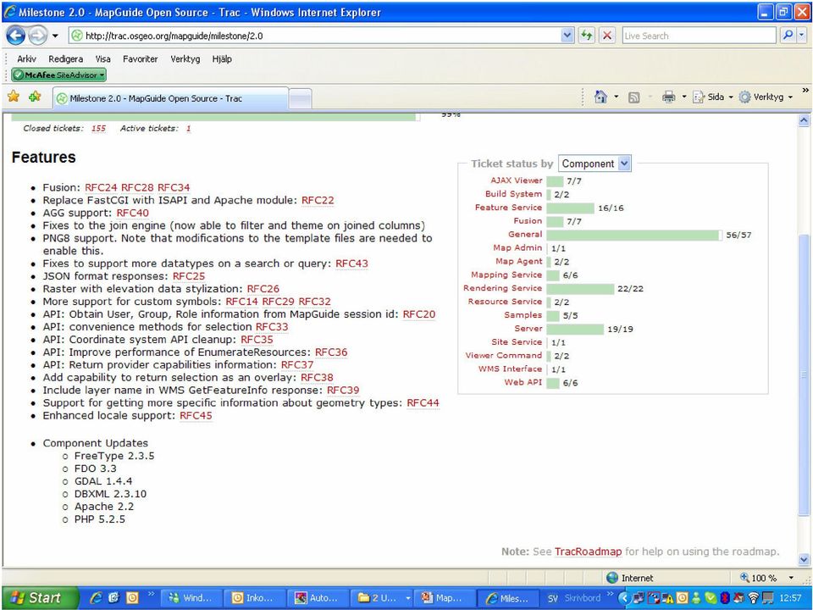
Task: Open the RFC25 JSON format link
Action: [x=189, y=276]
